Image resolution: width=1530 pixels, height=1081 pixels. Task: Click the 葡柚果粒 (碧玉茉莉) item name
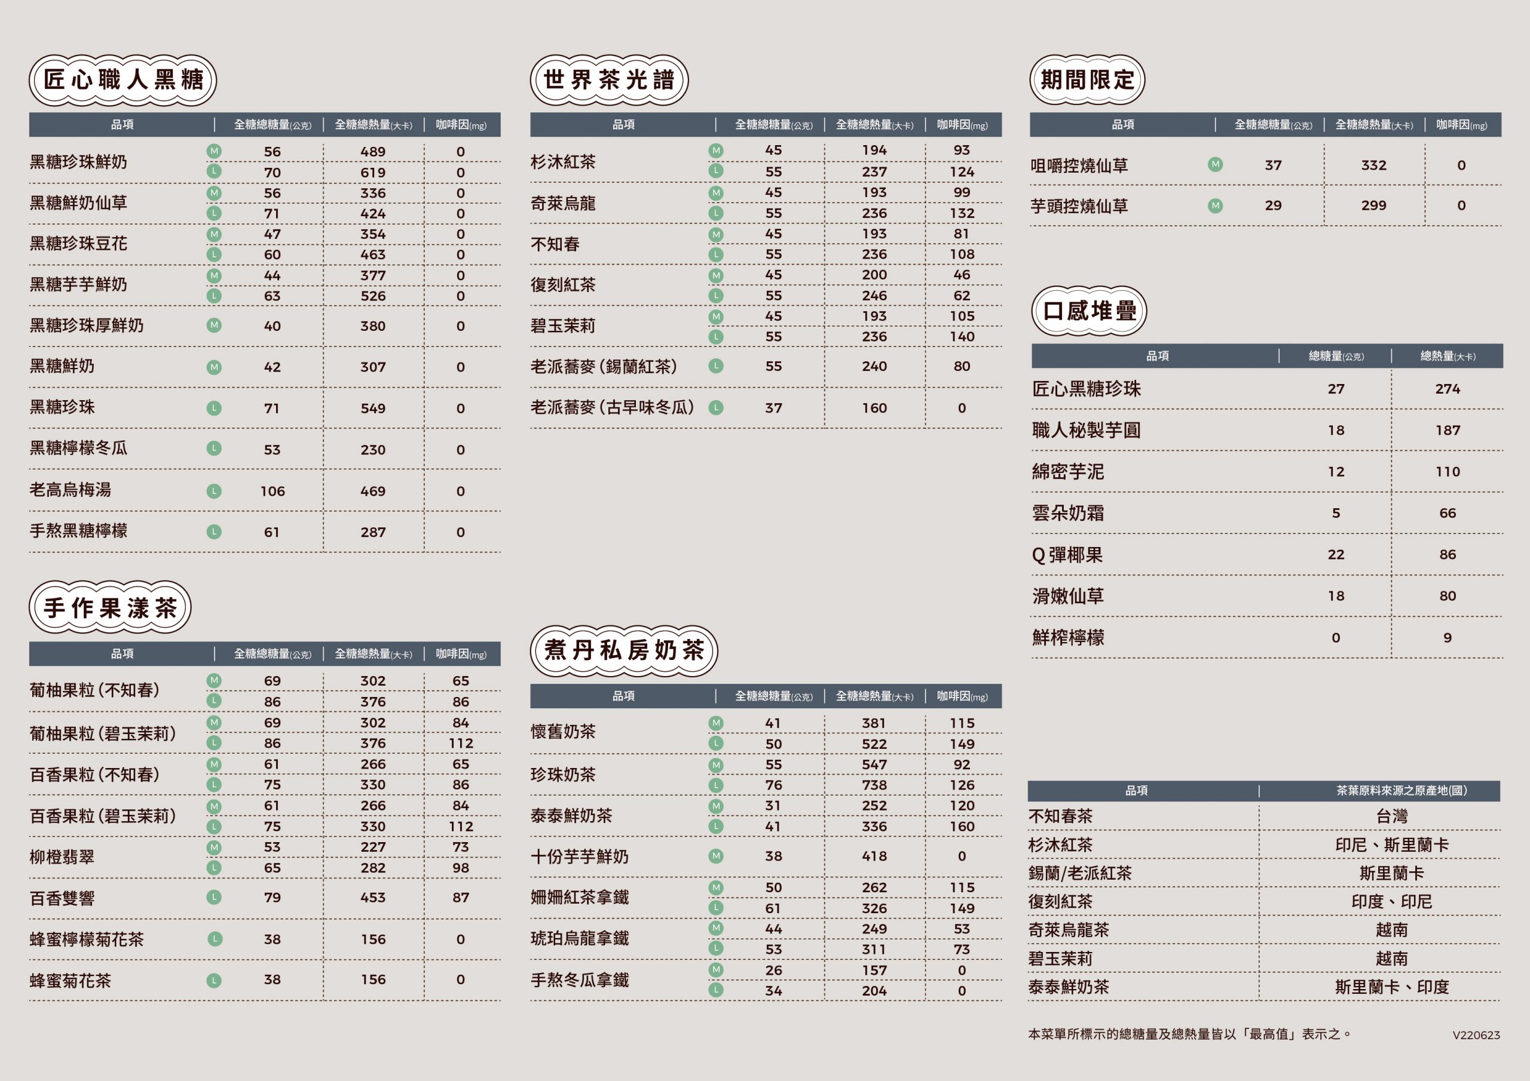[x=103, y=733]
